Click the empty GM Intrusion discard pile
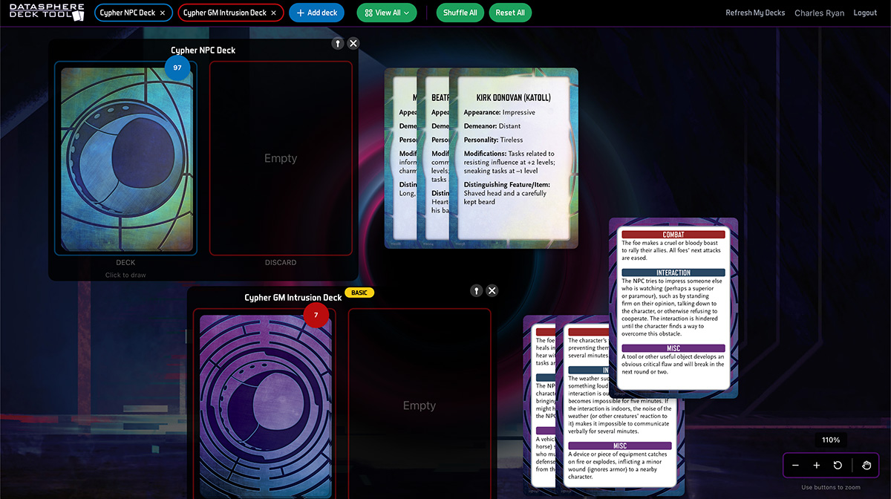The image size is (891, 499). pyautogui.click(x=420, y=405)
